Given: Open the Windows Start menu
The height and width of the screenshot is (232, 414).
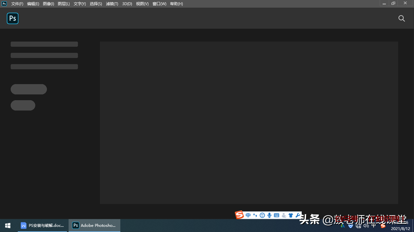Looking at the screenshot, I should pyautogui.click(x=7, y=225).
